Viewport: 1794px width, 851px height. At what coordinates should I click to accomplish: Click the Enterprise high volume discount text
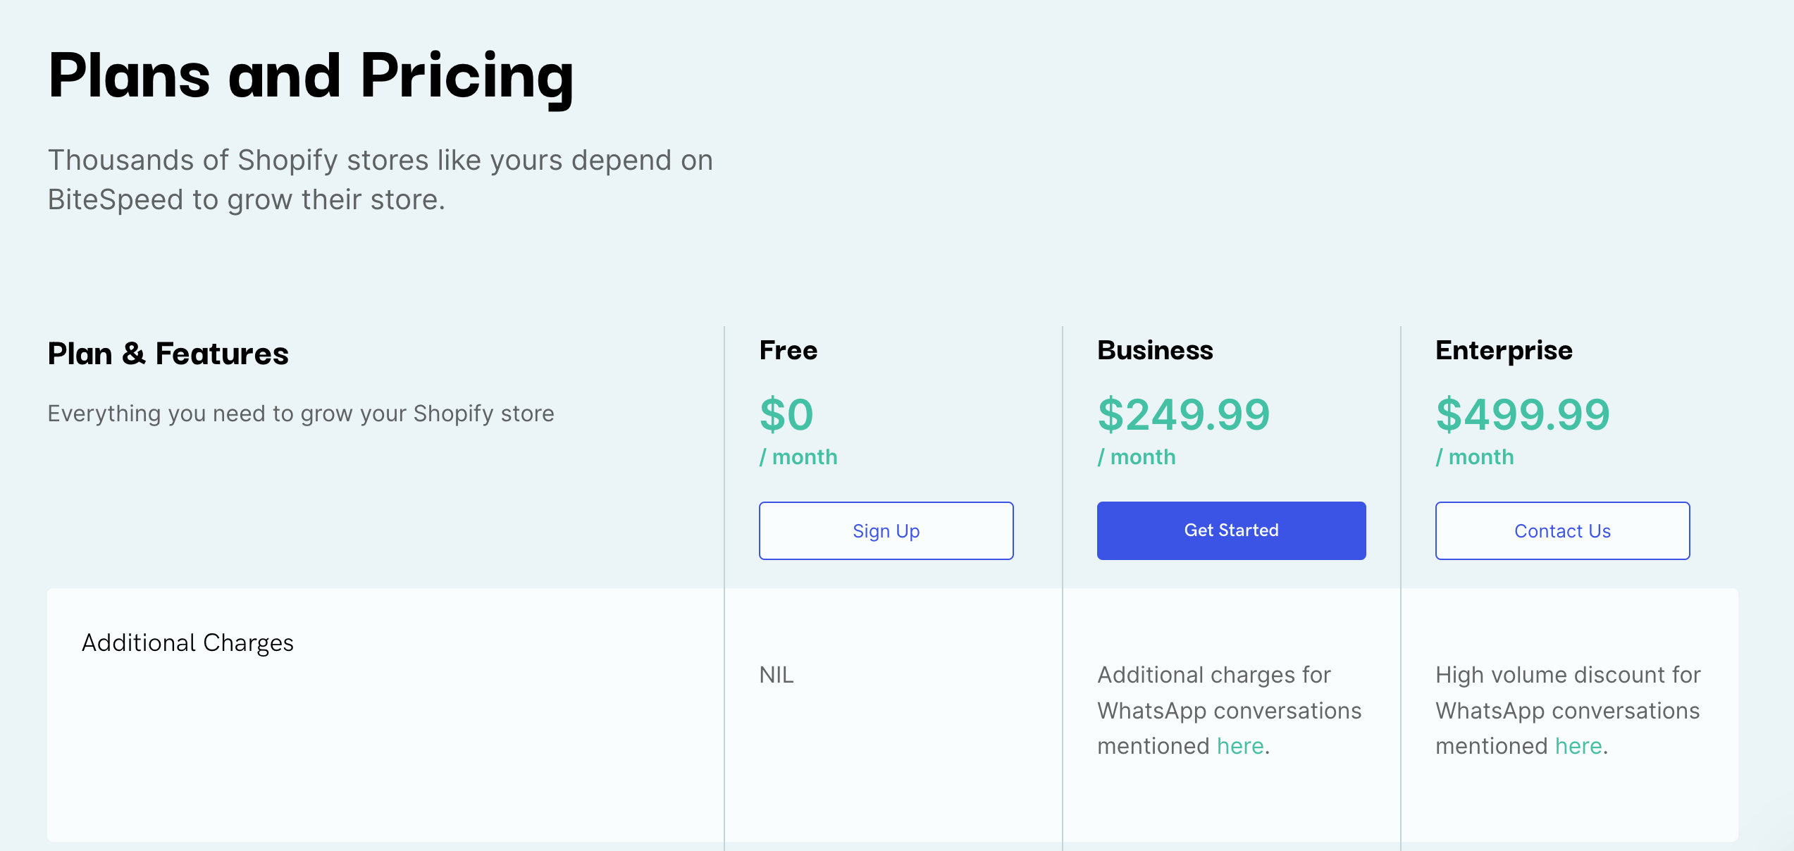click(1567, 710)
